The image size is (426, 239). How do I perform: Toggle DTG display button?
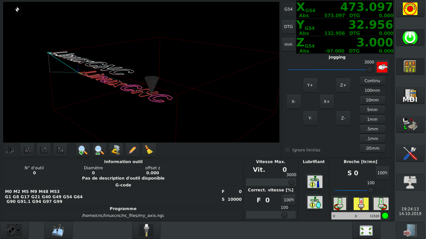coord(288,27)
